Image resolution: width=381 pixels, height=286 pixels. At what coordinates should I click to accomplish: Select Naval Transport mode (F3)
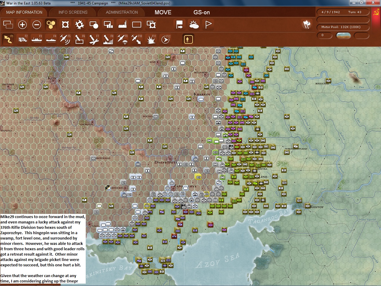(37, 39)
